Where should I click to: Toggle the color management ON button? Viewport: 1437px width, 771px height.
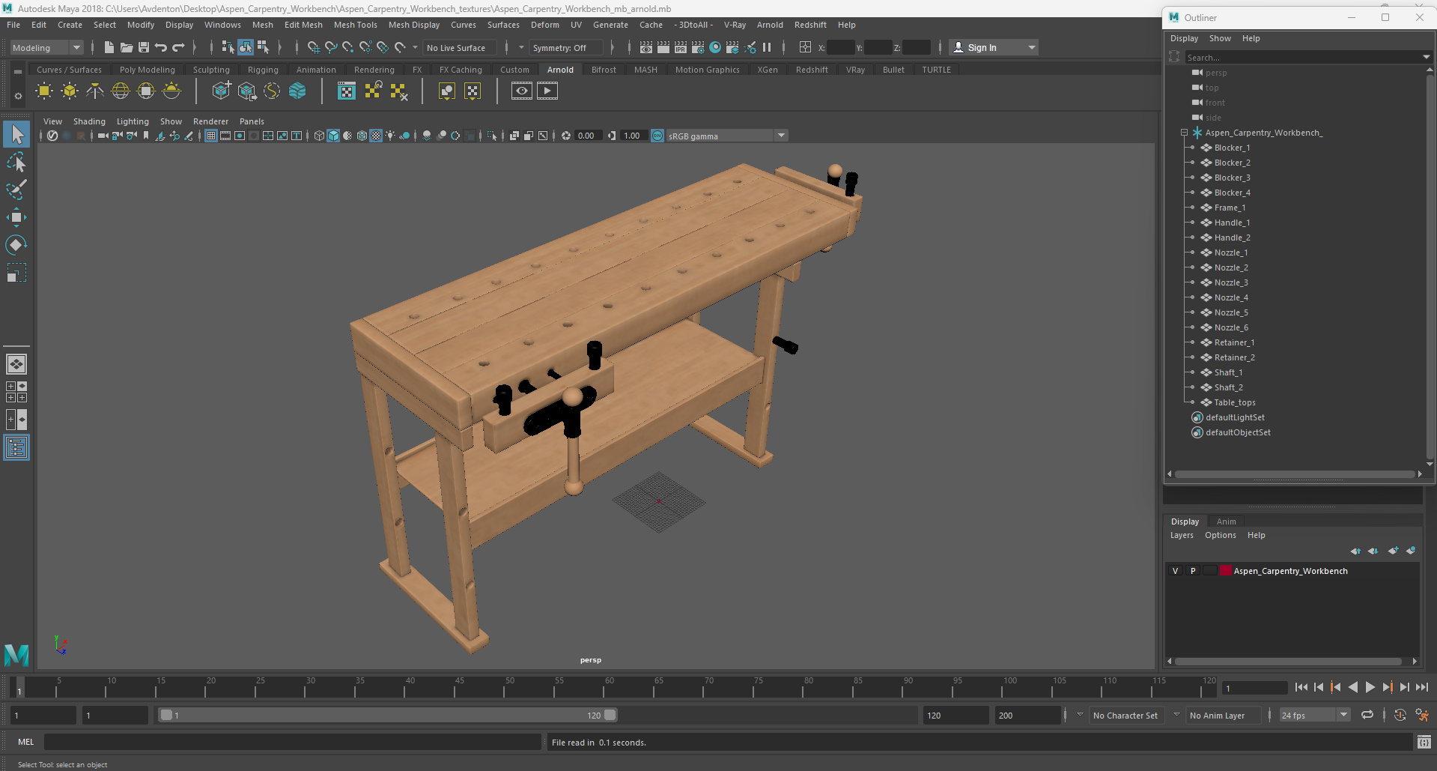[x=657, y=136]
